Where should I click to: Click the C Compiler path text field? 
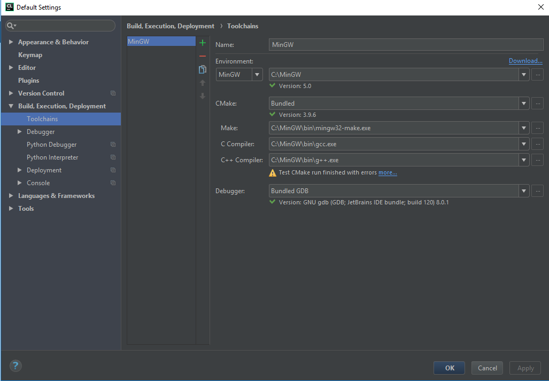tap(394, 144)
